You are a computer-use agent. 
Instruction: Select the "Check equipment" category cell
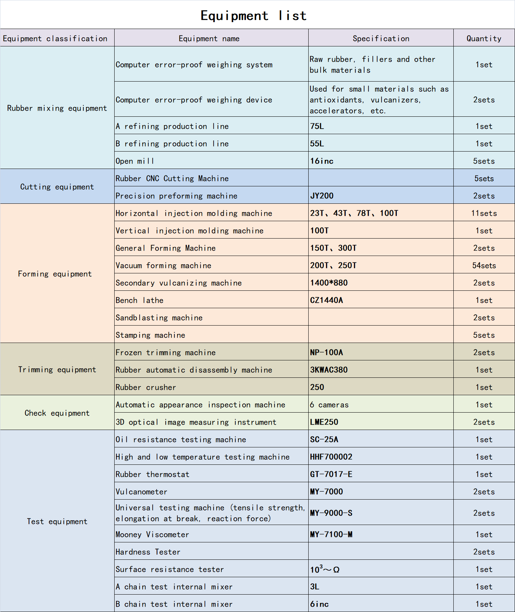click(x=57, y=413)
